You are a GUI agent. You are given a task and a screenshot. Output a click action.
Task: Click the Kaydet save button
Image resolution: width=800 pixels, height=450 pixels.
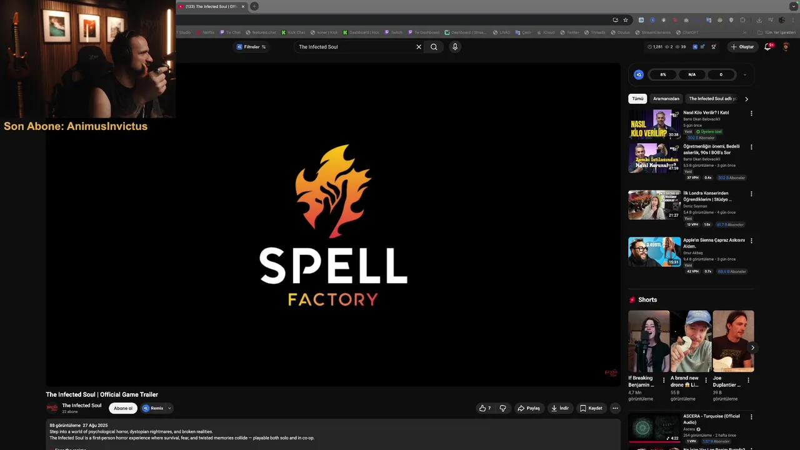(x=591, y=408)
